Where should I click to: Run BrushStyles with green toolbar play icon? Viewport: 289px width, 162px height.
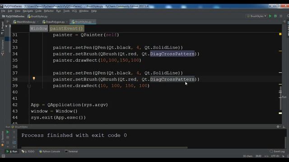click(x=270, y=16)
